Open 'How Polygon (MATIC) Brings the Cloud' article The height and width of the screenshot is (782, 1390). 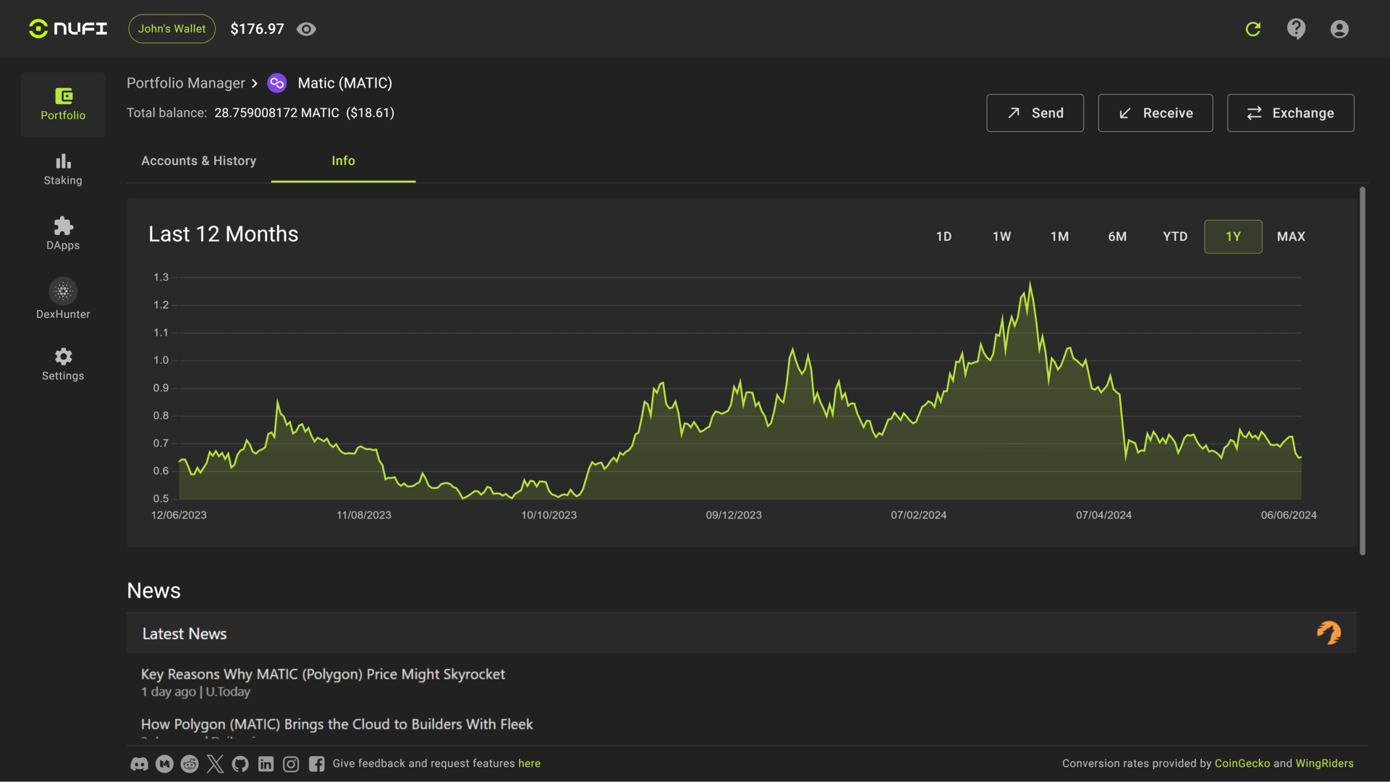click(x=336, y=724)
